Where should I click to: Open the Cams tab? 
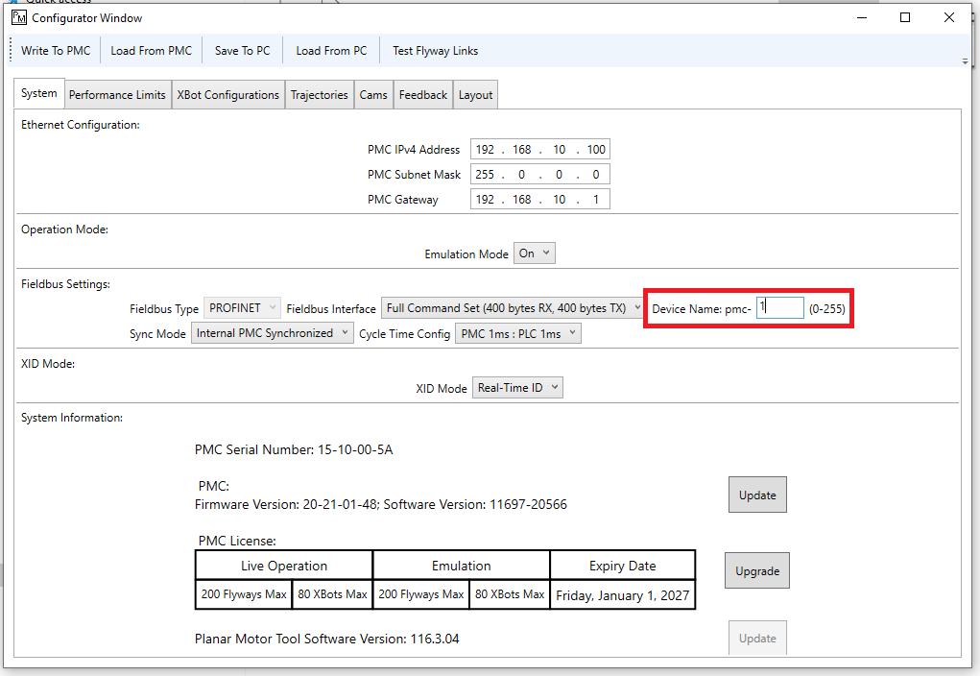[x=373, y=95]
